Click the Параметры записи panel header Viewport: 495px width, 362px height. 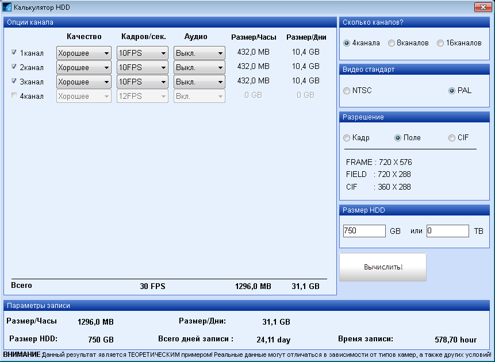[247, 306]
